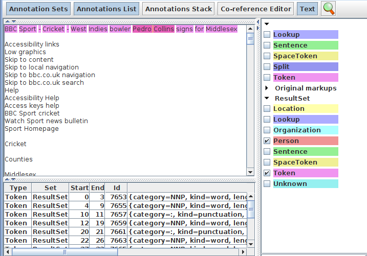The width and height of the screenshot is (367, 256).
Task: Toggle the Text view button
Action: (307, 9)
